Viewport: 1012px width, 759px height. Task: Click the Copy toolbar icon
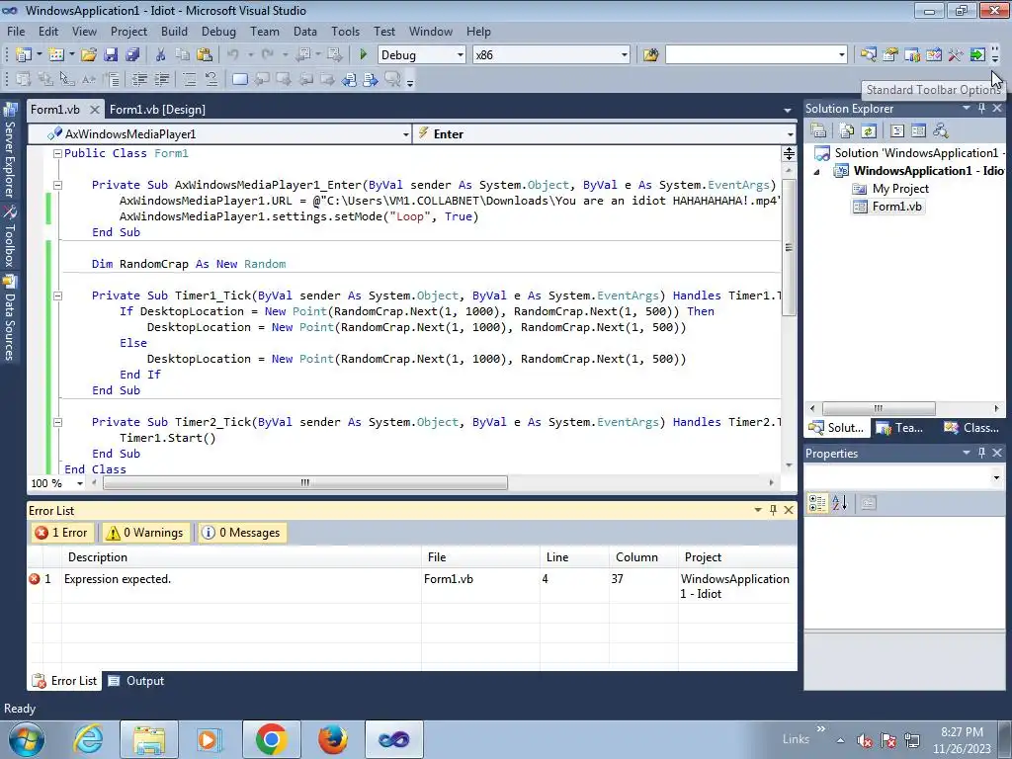coord(183,55)
